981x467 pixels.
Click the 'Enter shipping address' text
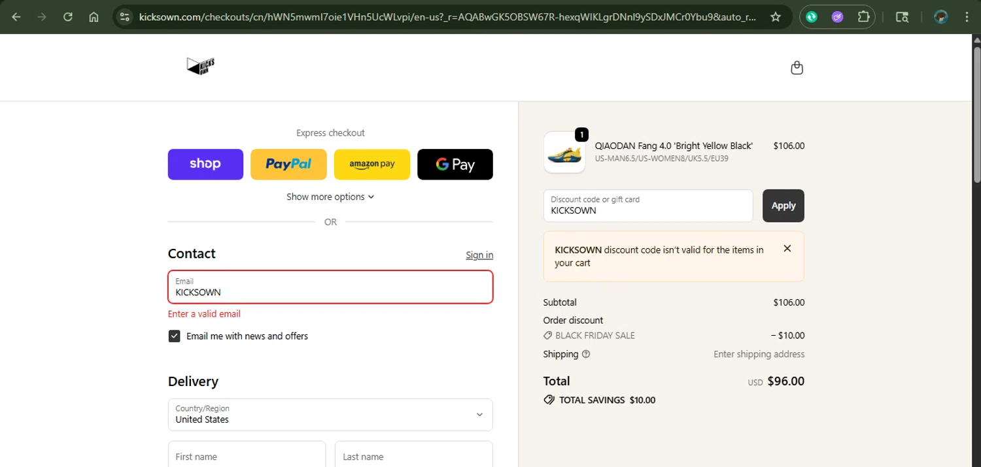coord(759,354)
